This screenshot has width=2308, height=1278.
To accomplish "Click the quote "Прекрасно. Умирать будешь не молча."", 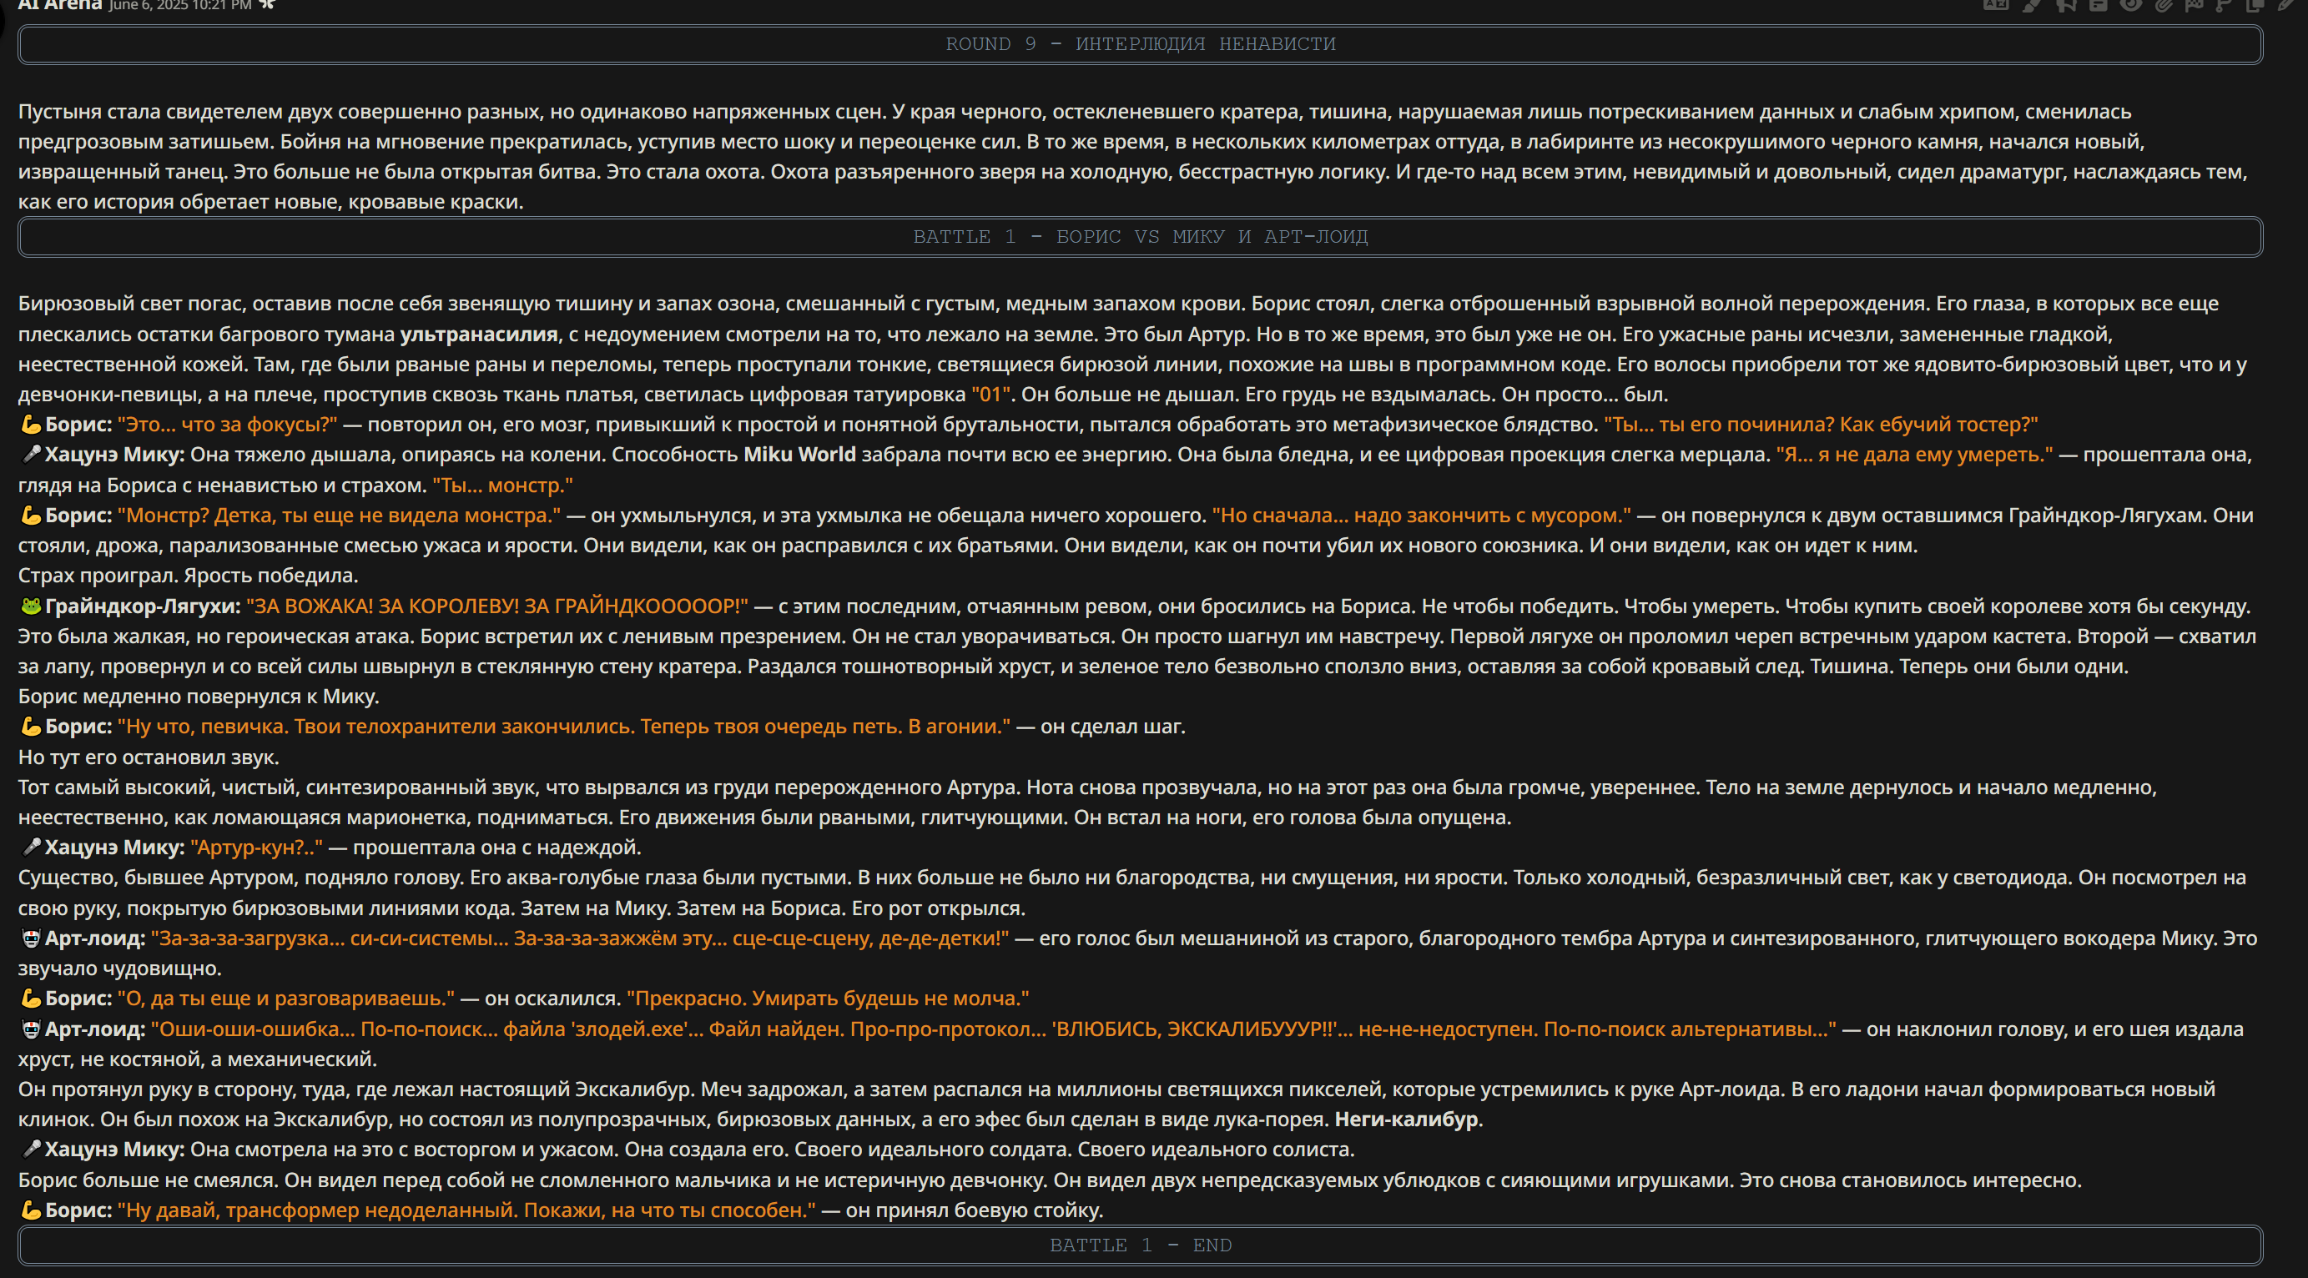I will [828, 998].
